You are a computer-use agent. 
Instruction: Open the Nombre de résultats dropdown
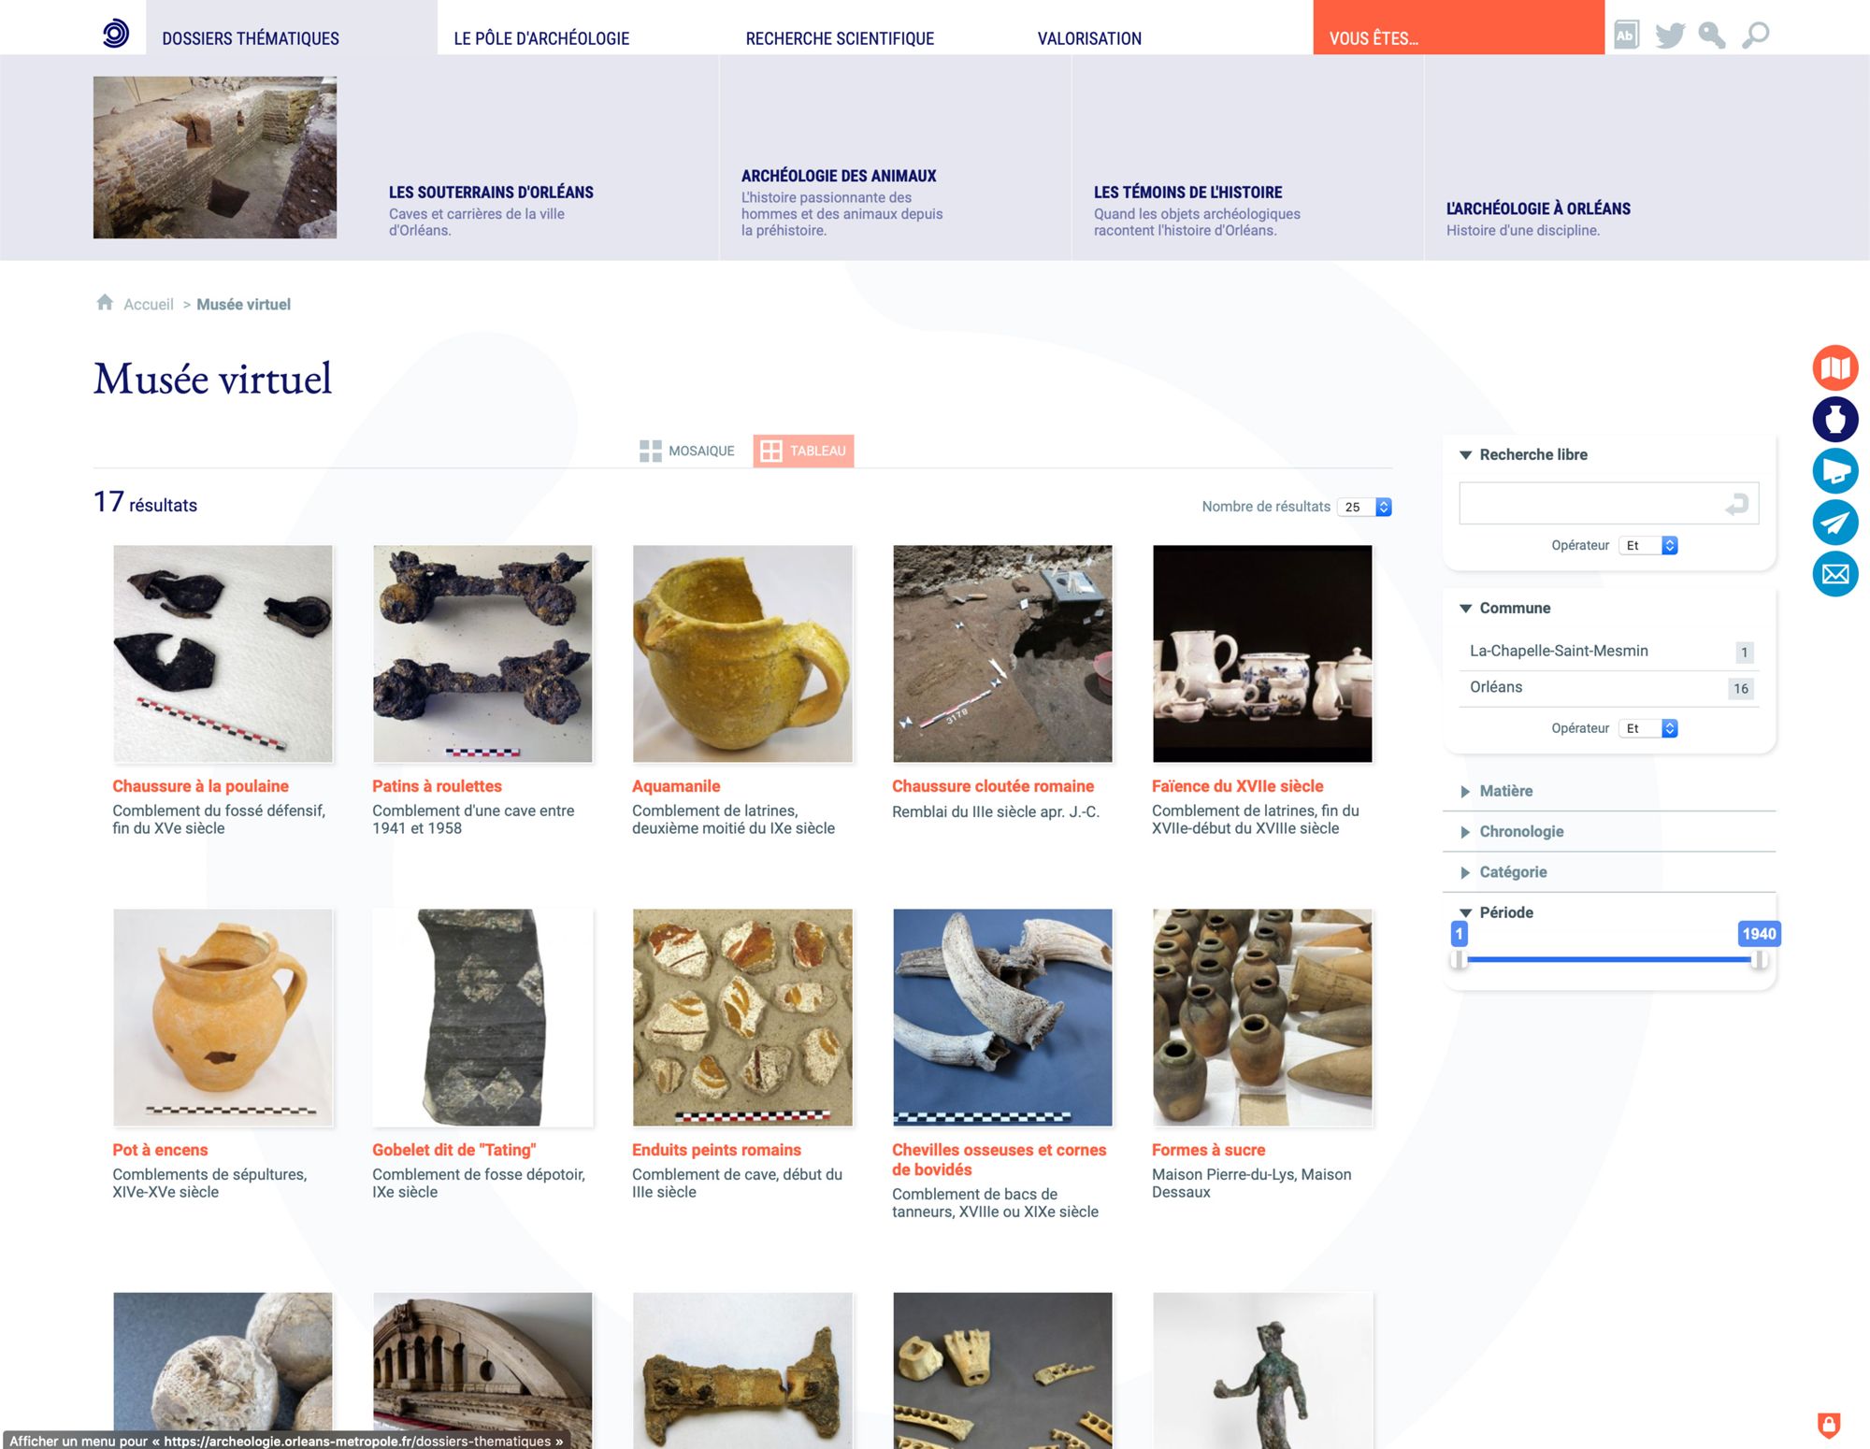1364,507
